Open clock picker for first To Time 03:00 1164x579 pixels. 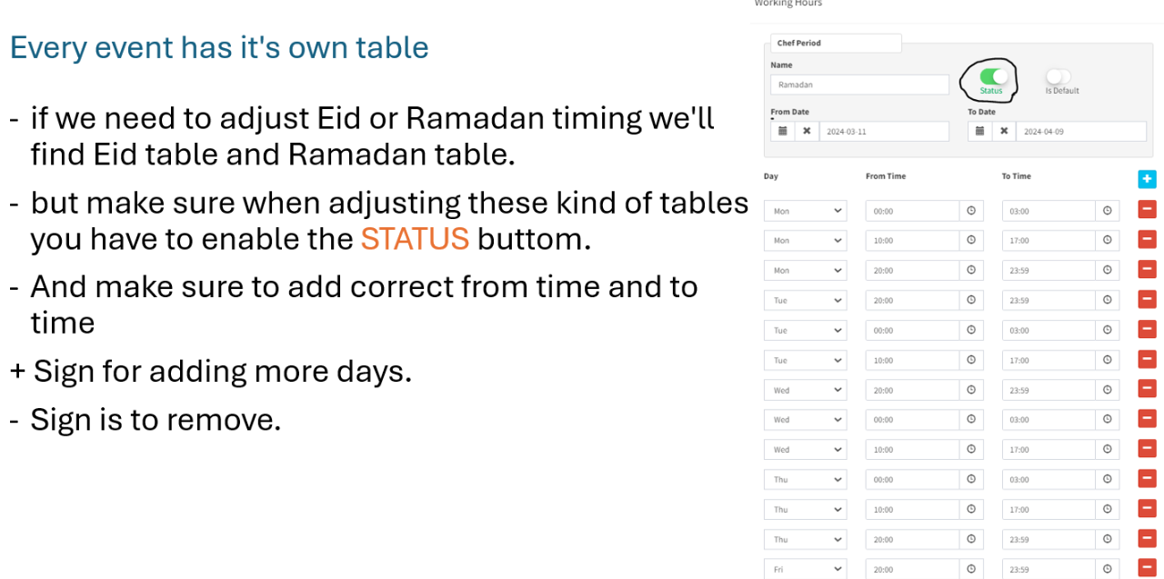1107,211
